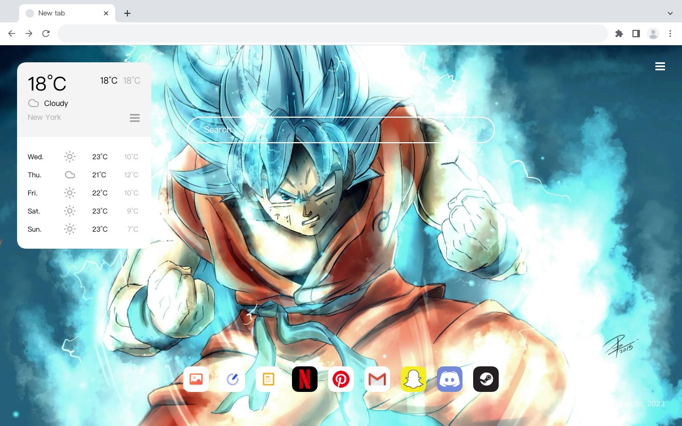This screenshot has width=682, height=426.
Task: Launch the Netflix shortcut
Action: 305,379
